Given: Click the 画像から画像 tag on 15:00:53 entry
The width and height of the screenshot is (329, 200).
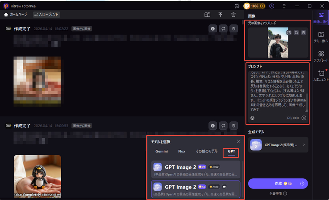Looking at the screenshot, I should coord(82,126).
